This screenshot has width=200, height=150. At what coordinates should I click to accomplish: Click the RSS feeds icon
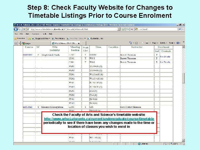click(136, 43)
